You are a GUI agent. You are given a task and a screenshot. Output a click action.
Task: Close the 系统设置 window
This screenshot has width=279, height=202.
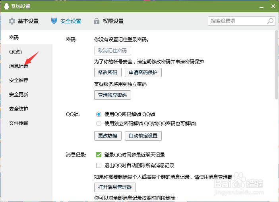click(x=273, y=6)
